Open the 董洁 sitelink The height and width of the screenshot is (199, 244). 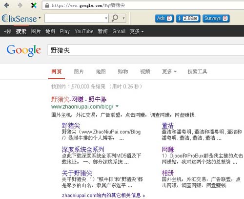pos(167,126)
